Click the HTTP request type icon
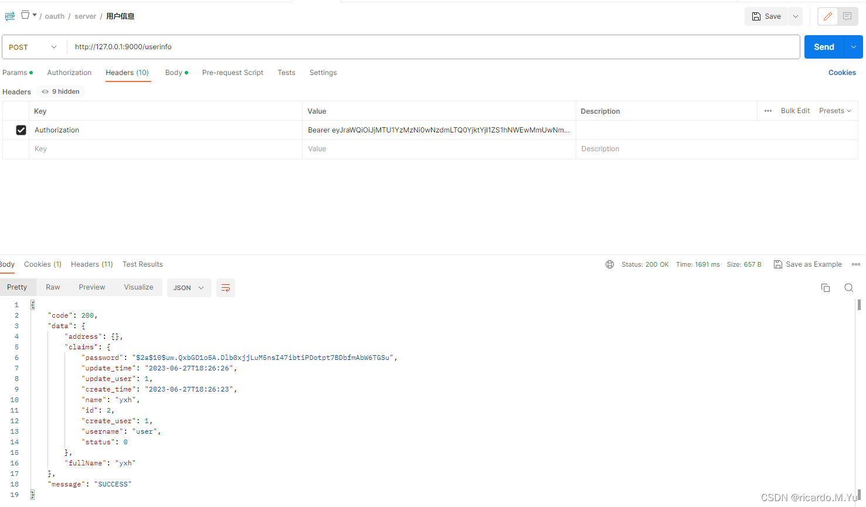The width and height of the screenshot is (866, 507). (10, 16)
